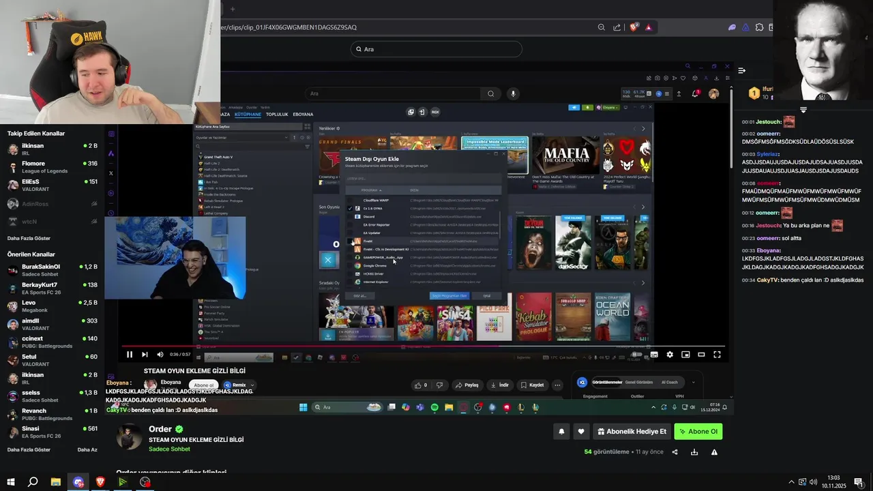Dislike the video with thumbs-down icon
873x491 pixels.
click(440, 385)
